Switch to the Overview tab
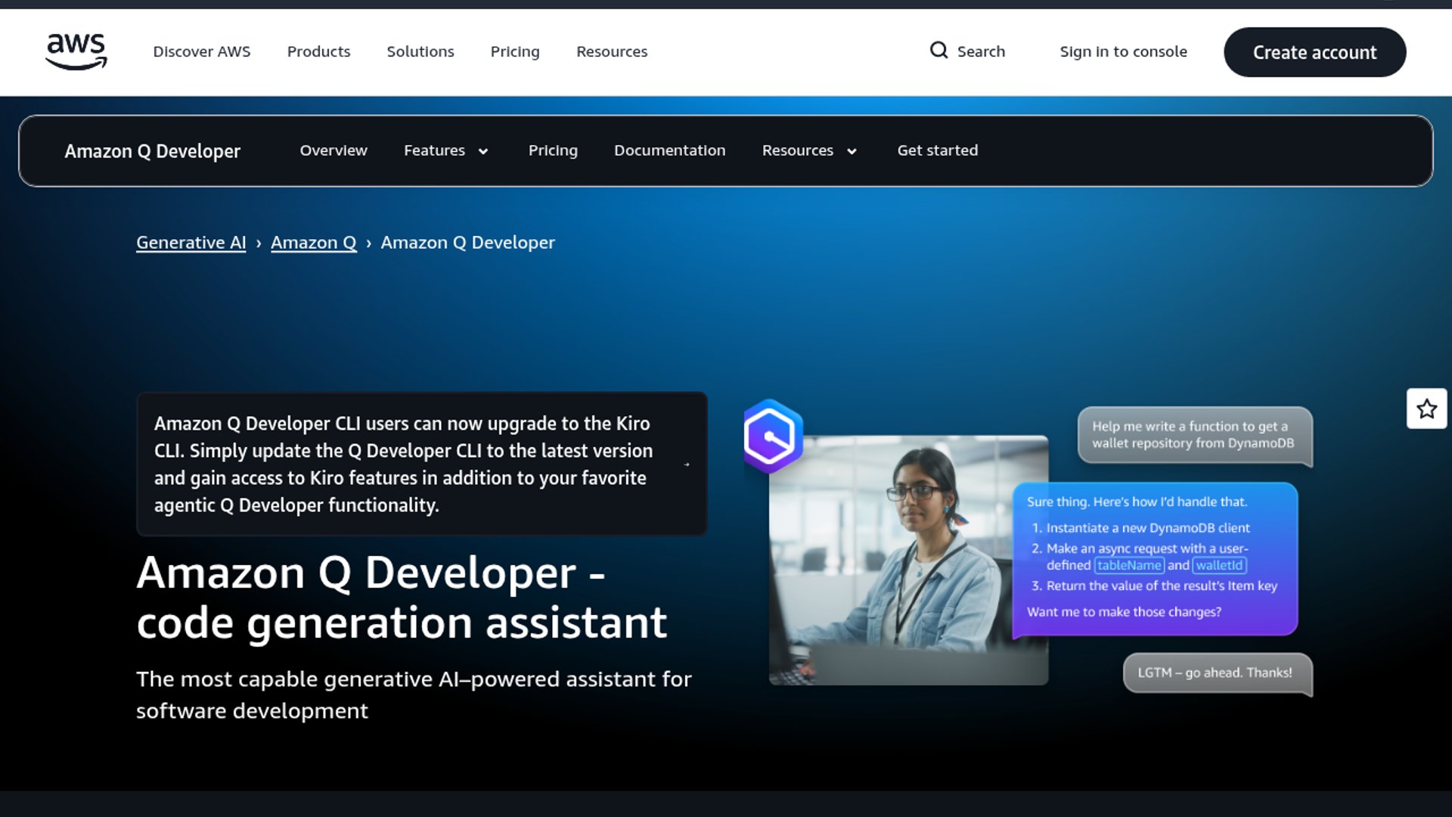Screen dimensions: 1452x817 pos(334,151)
